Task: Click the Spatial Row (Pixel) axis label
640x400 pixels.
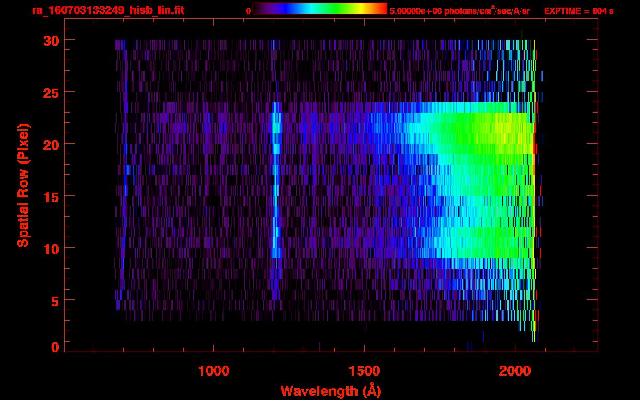Action: coord(23,185)
